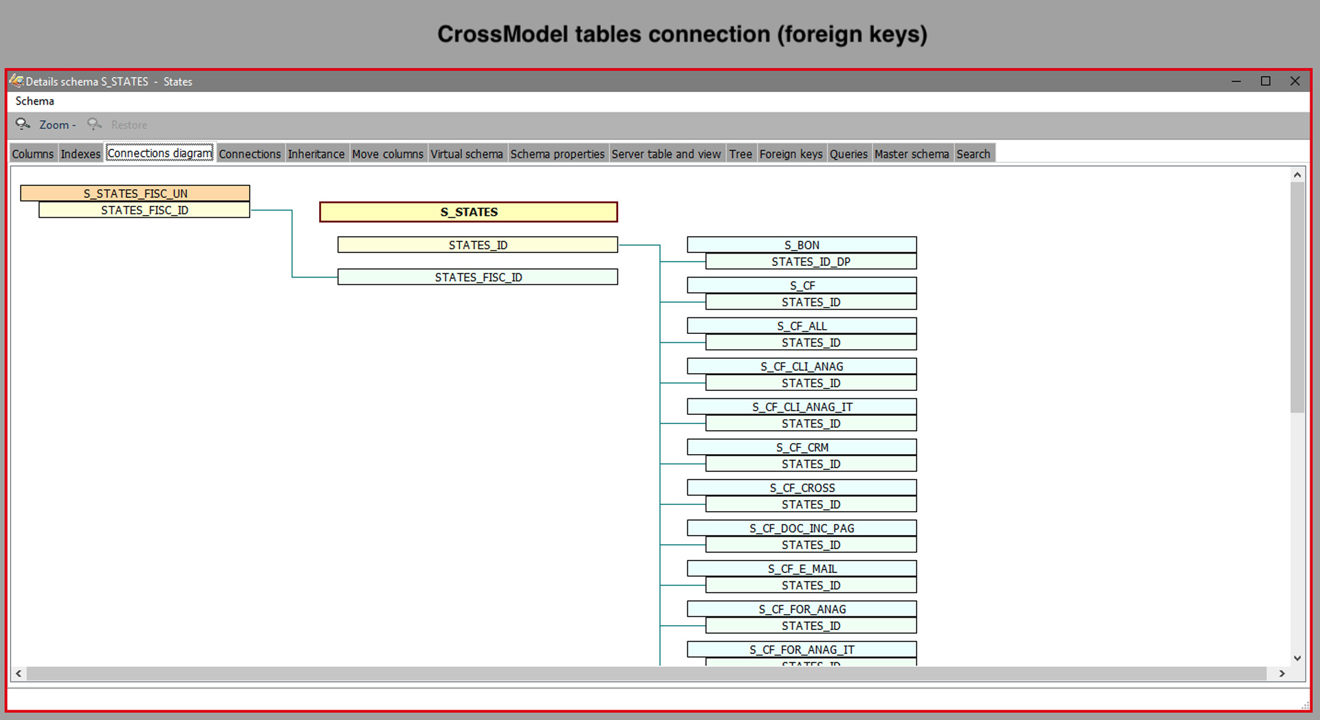Click the STATES_ID_DP column under S_BON
Viewport: 1320px width, 720px height.
pyautogui.click(x=811, y=262)
